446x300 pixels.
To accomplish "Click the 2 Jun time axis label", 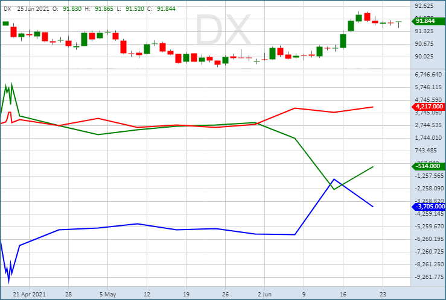I will coord(264,295).
